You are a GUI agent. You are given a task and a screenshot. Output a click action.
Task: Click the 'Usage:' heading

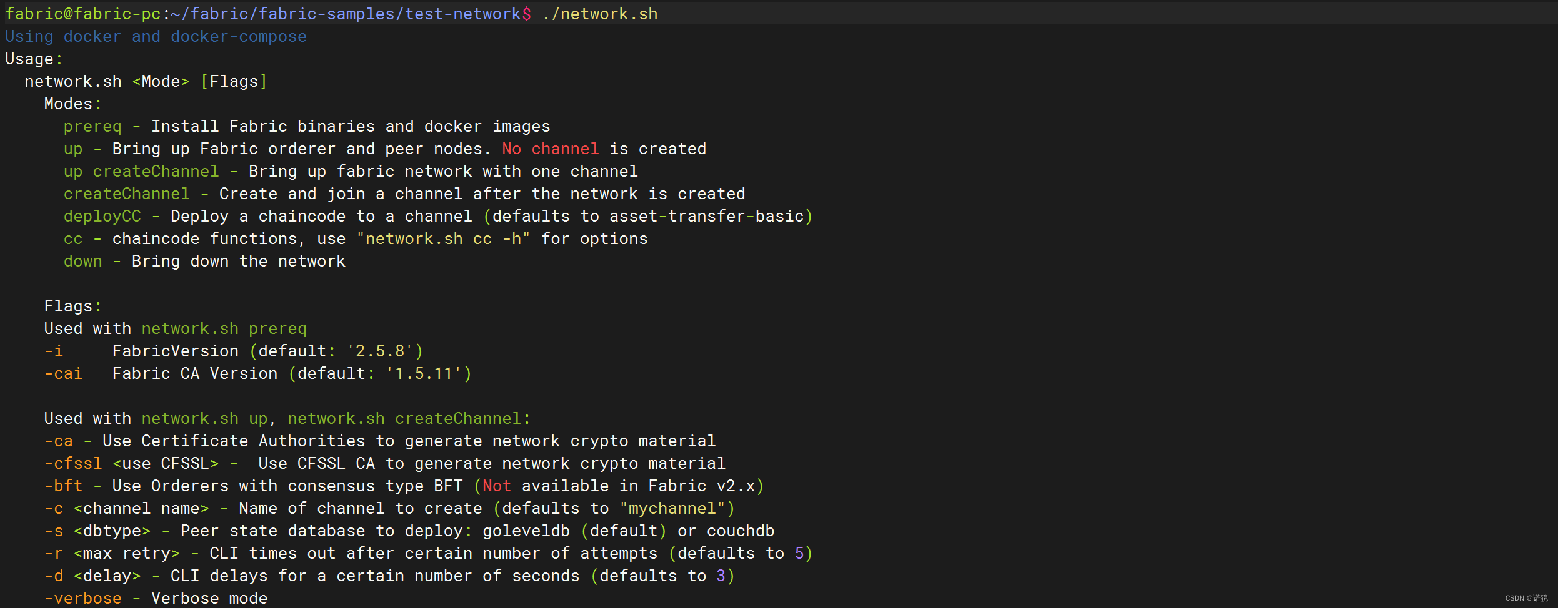pos(34,59)
